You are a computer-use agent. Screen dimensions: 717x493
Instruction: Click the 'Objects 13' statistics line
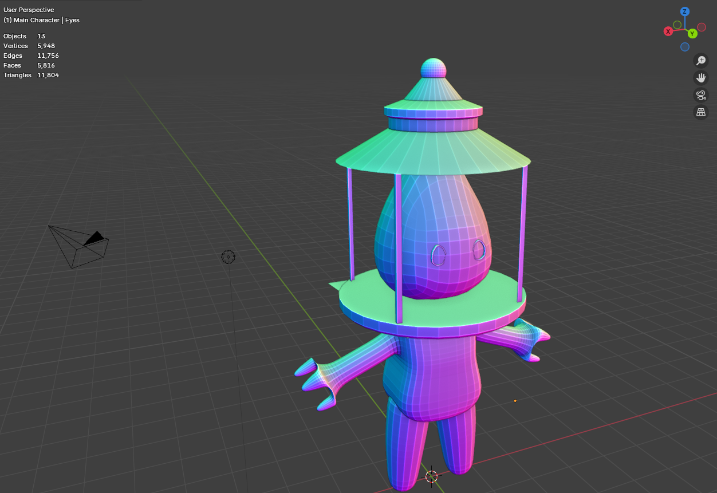coord(24,36)
